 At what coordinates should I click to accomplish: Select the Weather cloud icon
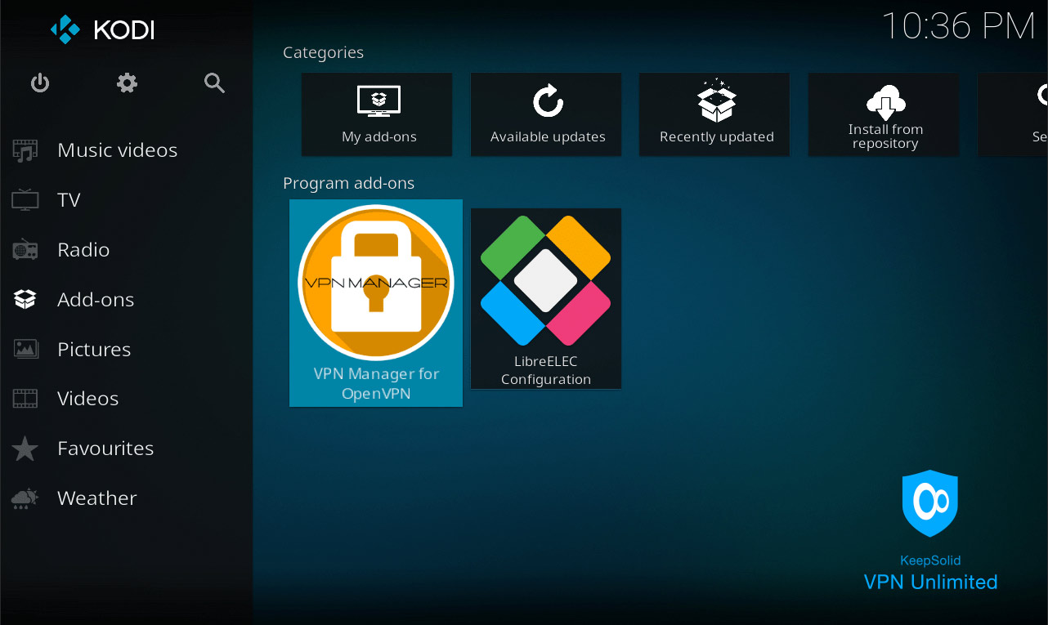(25, 498)
